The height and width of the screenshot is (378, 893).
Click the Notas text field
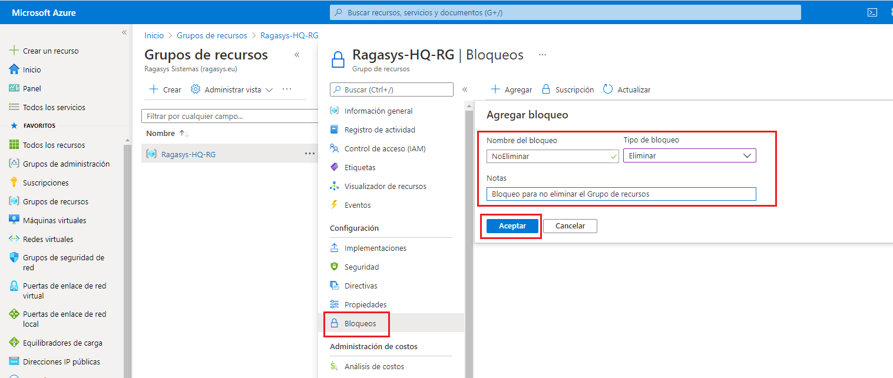[x=621, y=194]
